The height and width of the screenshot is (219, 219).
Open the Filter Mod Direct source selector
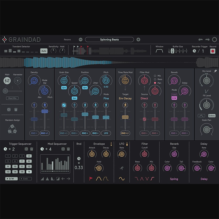[x=144, y=98]
